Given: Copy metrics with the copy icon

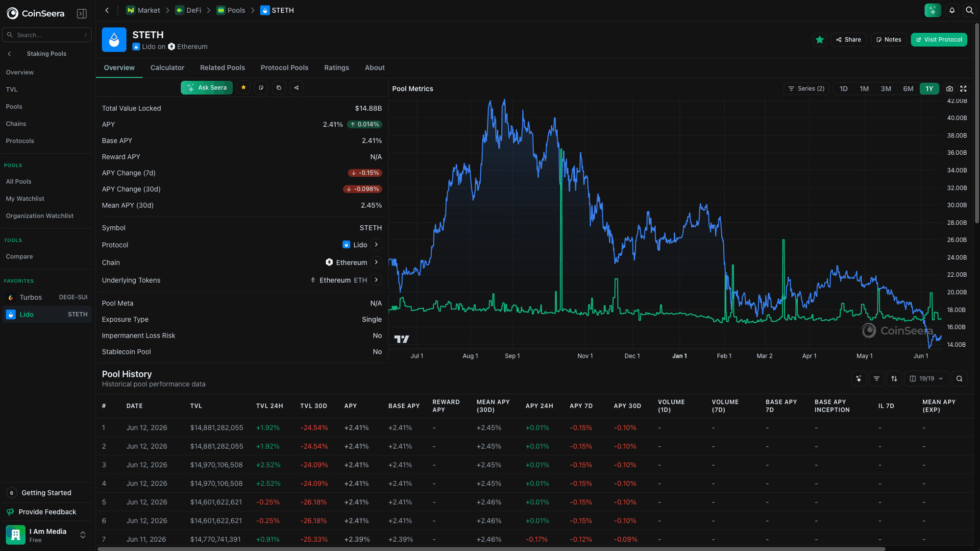Looking at the screenshot, I should click(x=279, y=88).
